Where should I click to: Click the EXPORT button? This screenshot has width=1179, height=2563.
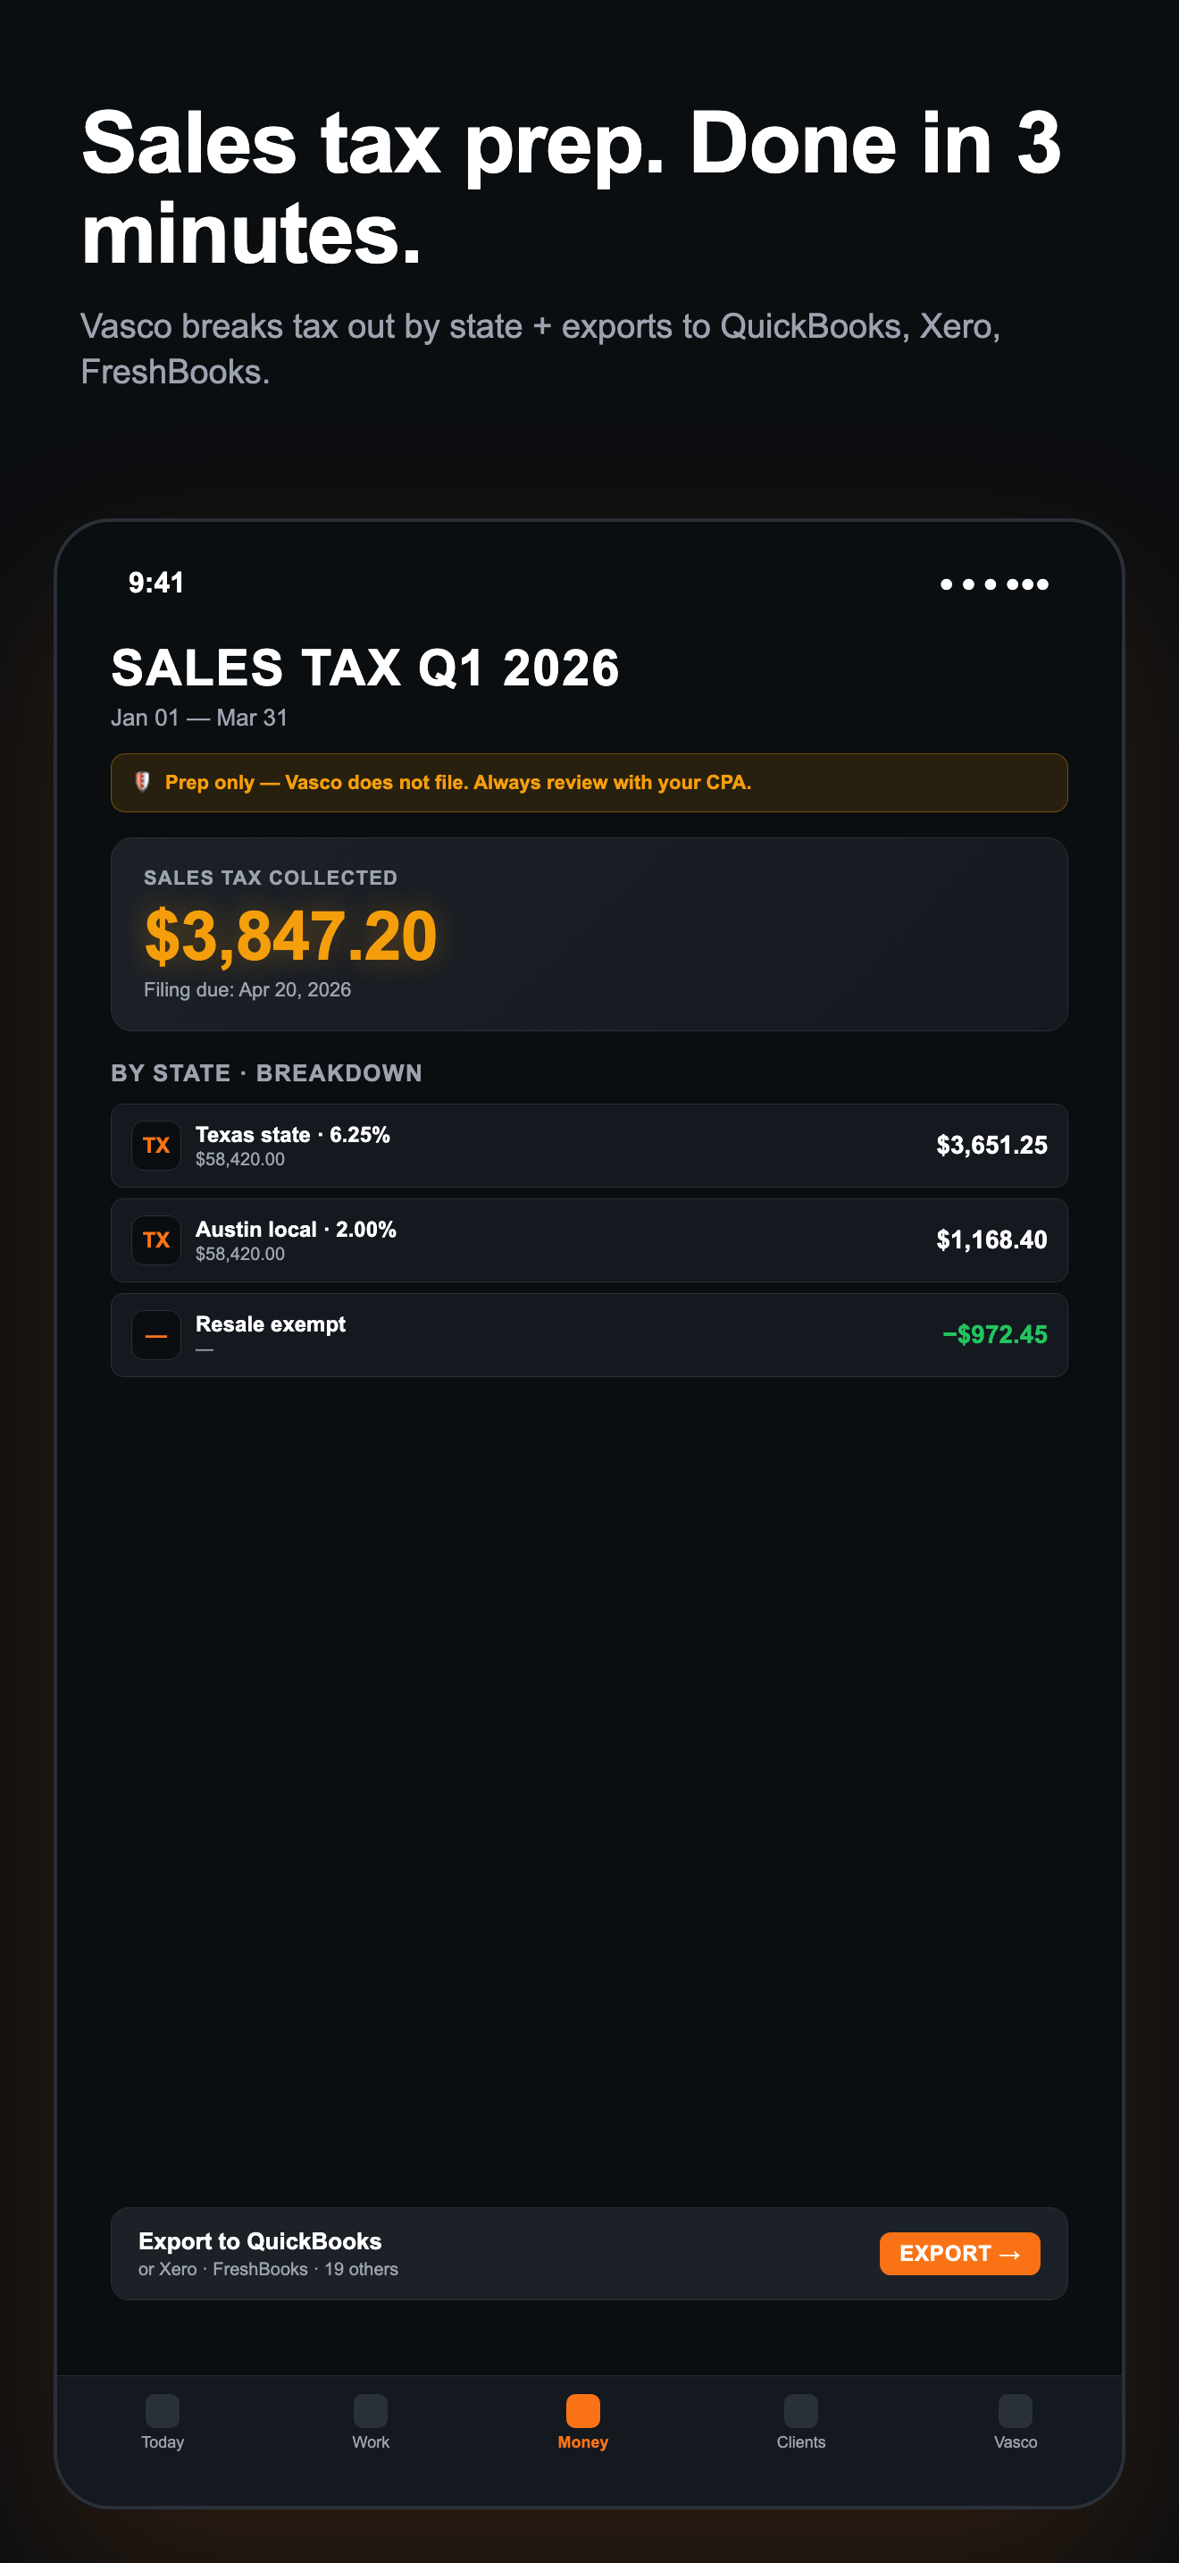(x=959, y=2254)
